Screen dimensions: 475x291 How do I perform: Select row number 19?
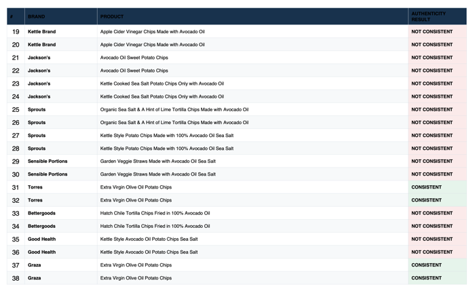point(16,32)
